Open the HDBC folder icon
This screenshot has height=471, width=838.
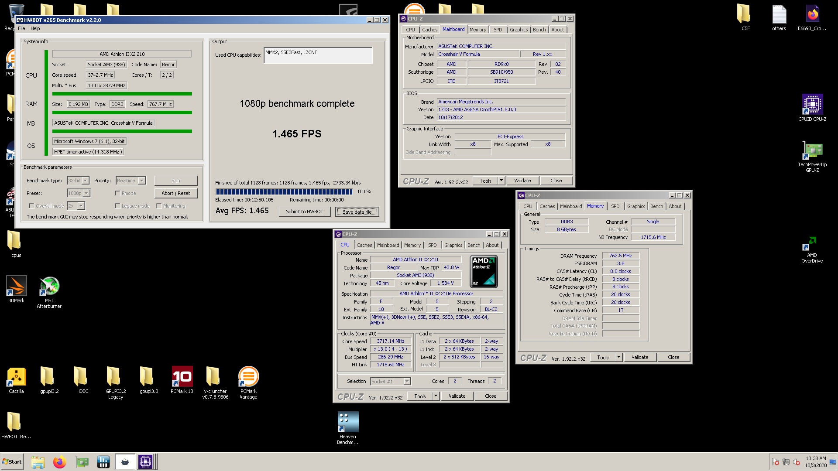[82, 380]
